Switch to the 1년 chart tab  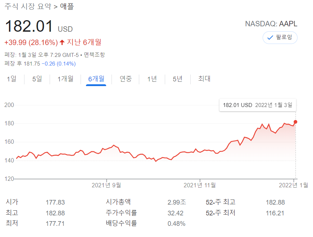[152, 79]
